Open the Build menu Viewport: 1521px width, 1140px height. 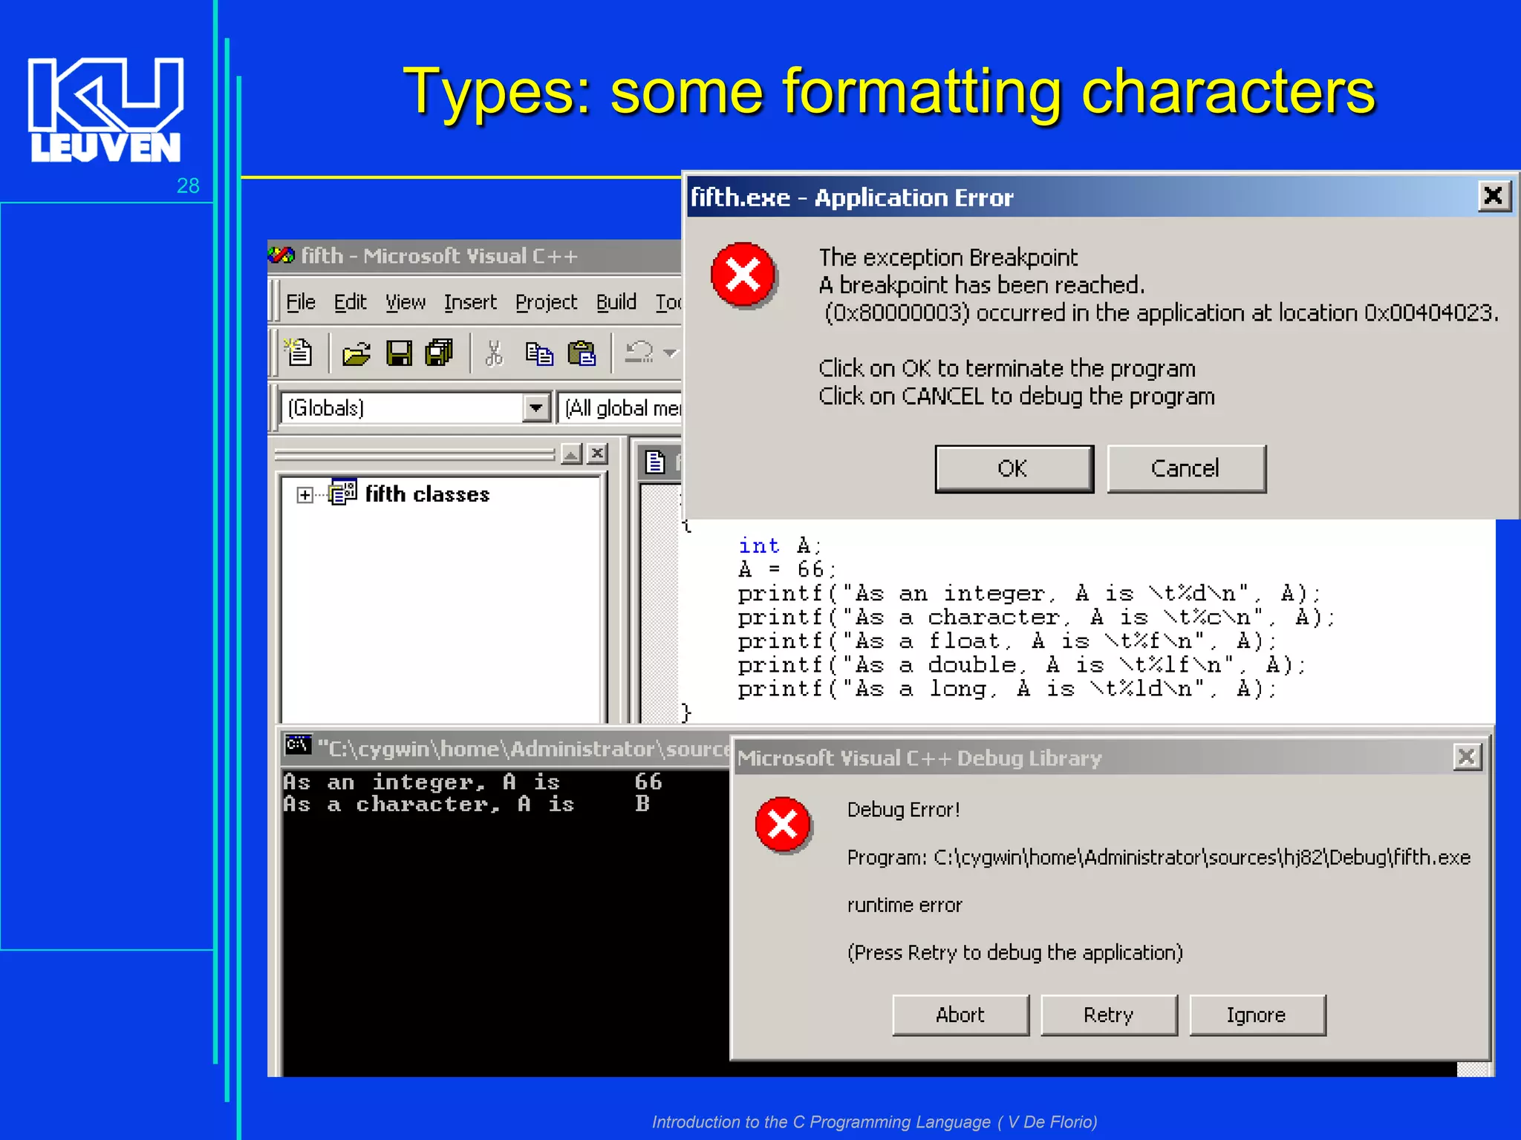(616, 302)
